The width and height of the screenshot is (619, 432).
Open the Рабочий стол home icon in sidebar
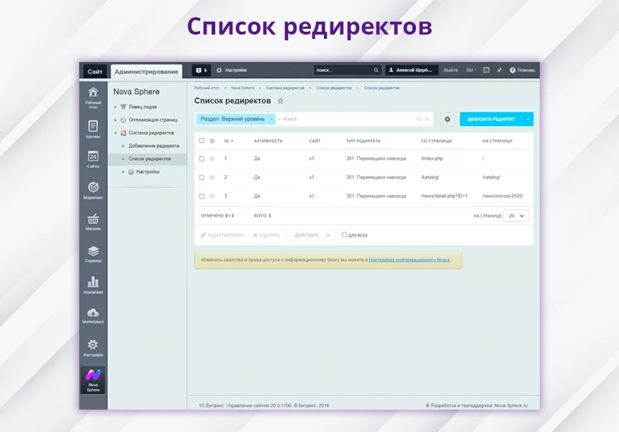point(93,96)
